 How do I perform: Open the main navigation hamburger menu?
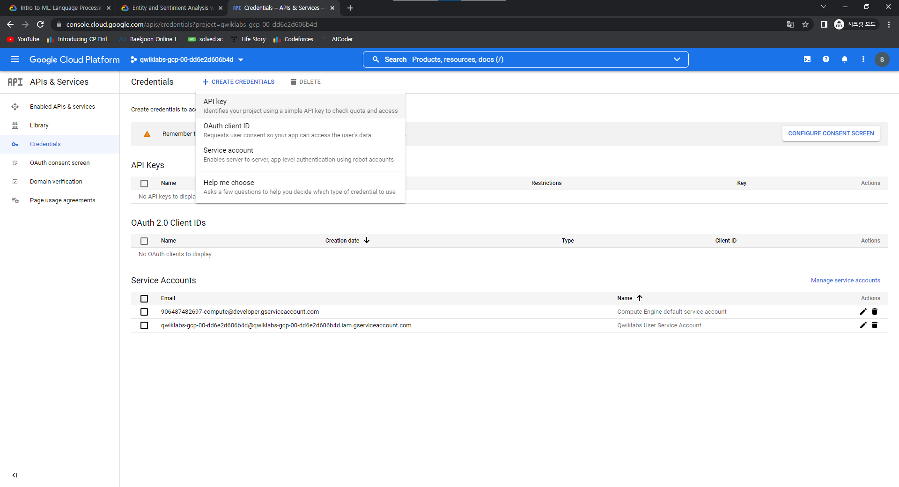[x=15, y=59]
